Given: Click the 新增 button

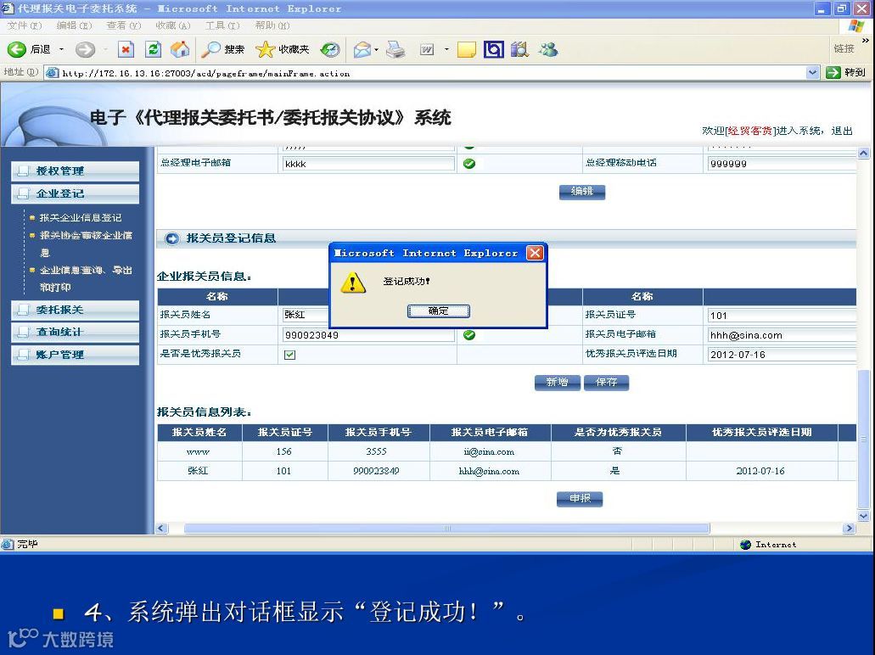Looking at the screenshot, I should click(x=557, y=382).
